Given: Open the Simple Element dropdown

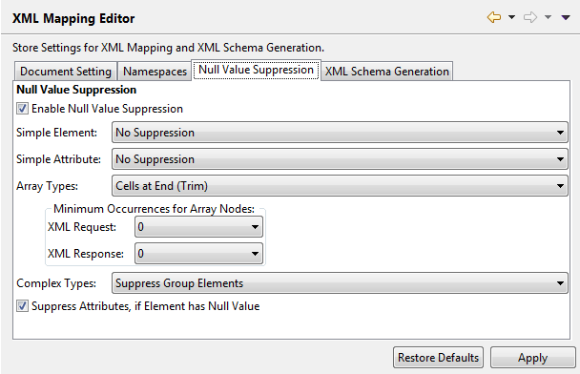Looking at the screenshot, I should click(340, 133).
